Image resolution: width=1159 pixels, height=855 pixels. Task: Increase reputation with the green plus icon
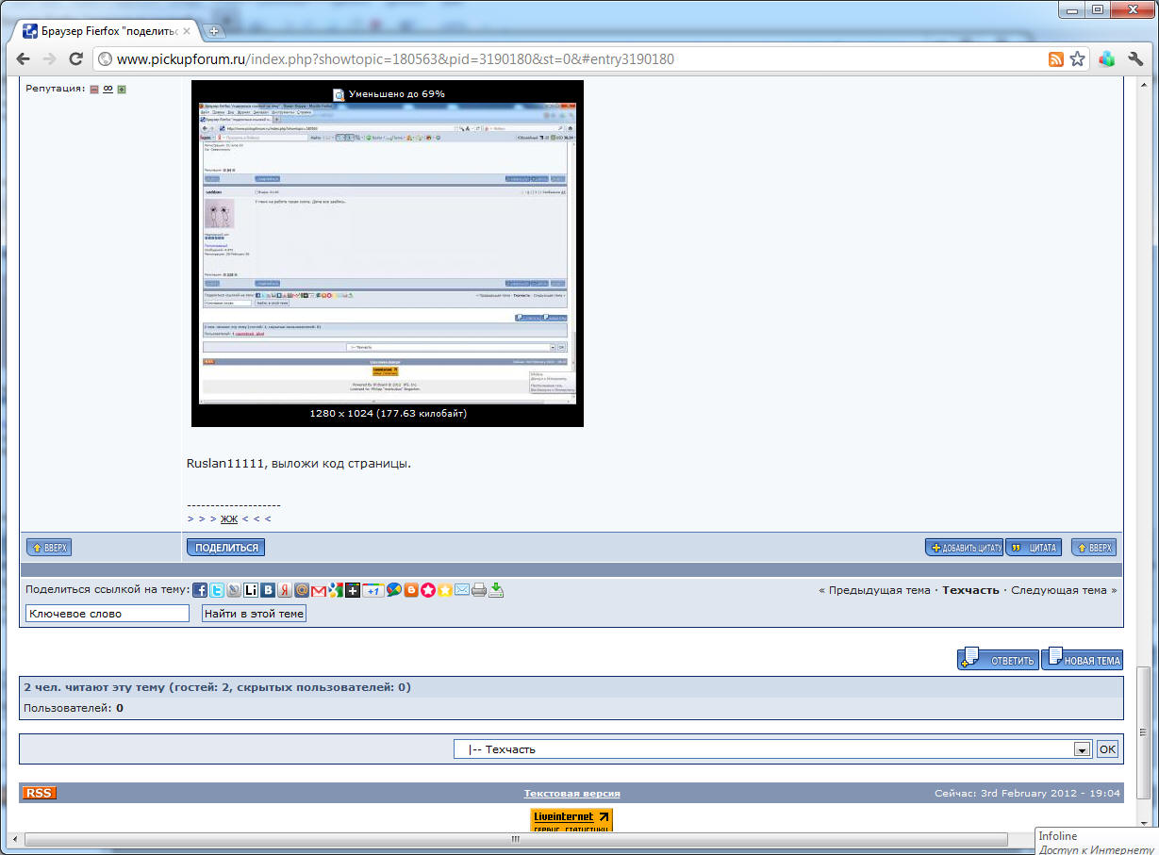pyautogui.click(x=122, y=90)
